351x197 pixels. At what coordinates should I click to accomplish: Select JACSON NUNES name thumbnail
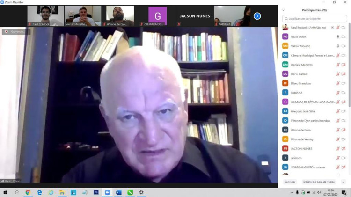coord(195,16)
